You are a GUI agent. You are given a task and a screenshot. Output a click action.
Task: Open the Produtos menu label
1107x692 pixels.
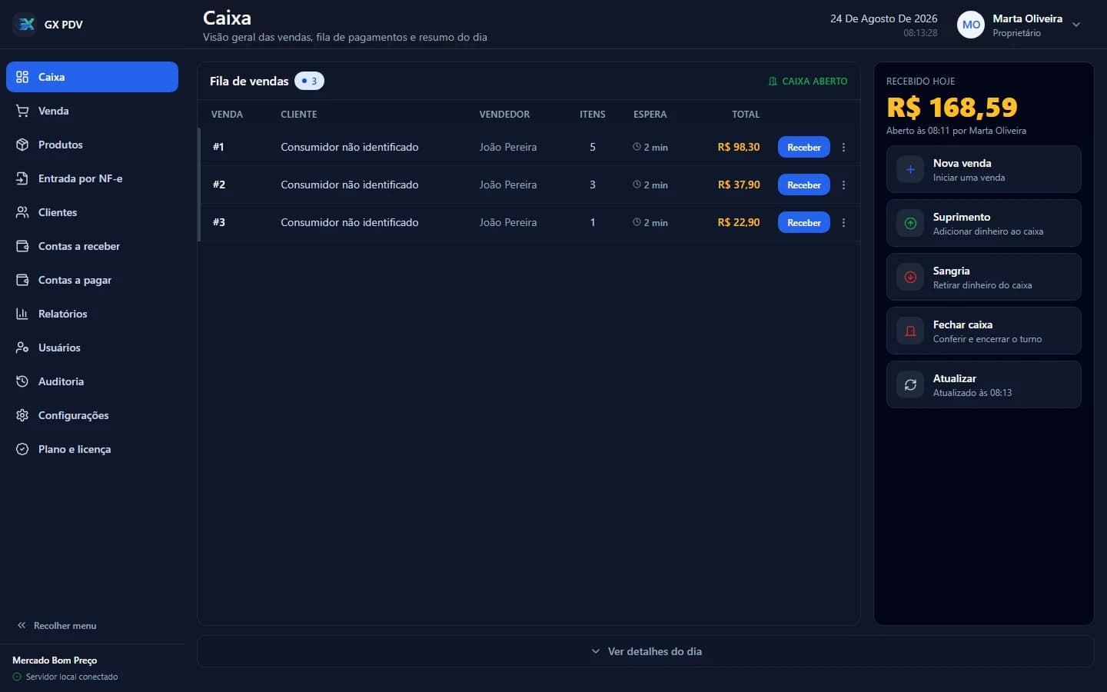[61, 145]
